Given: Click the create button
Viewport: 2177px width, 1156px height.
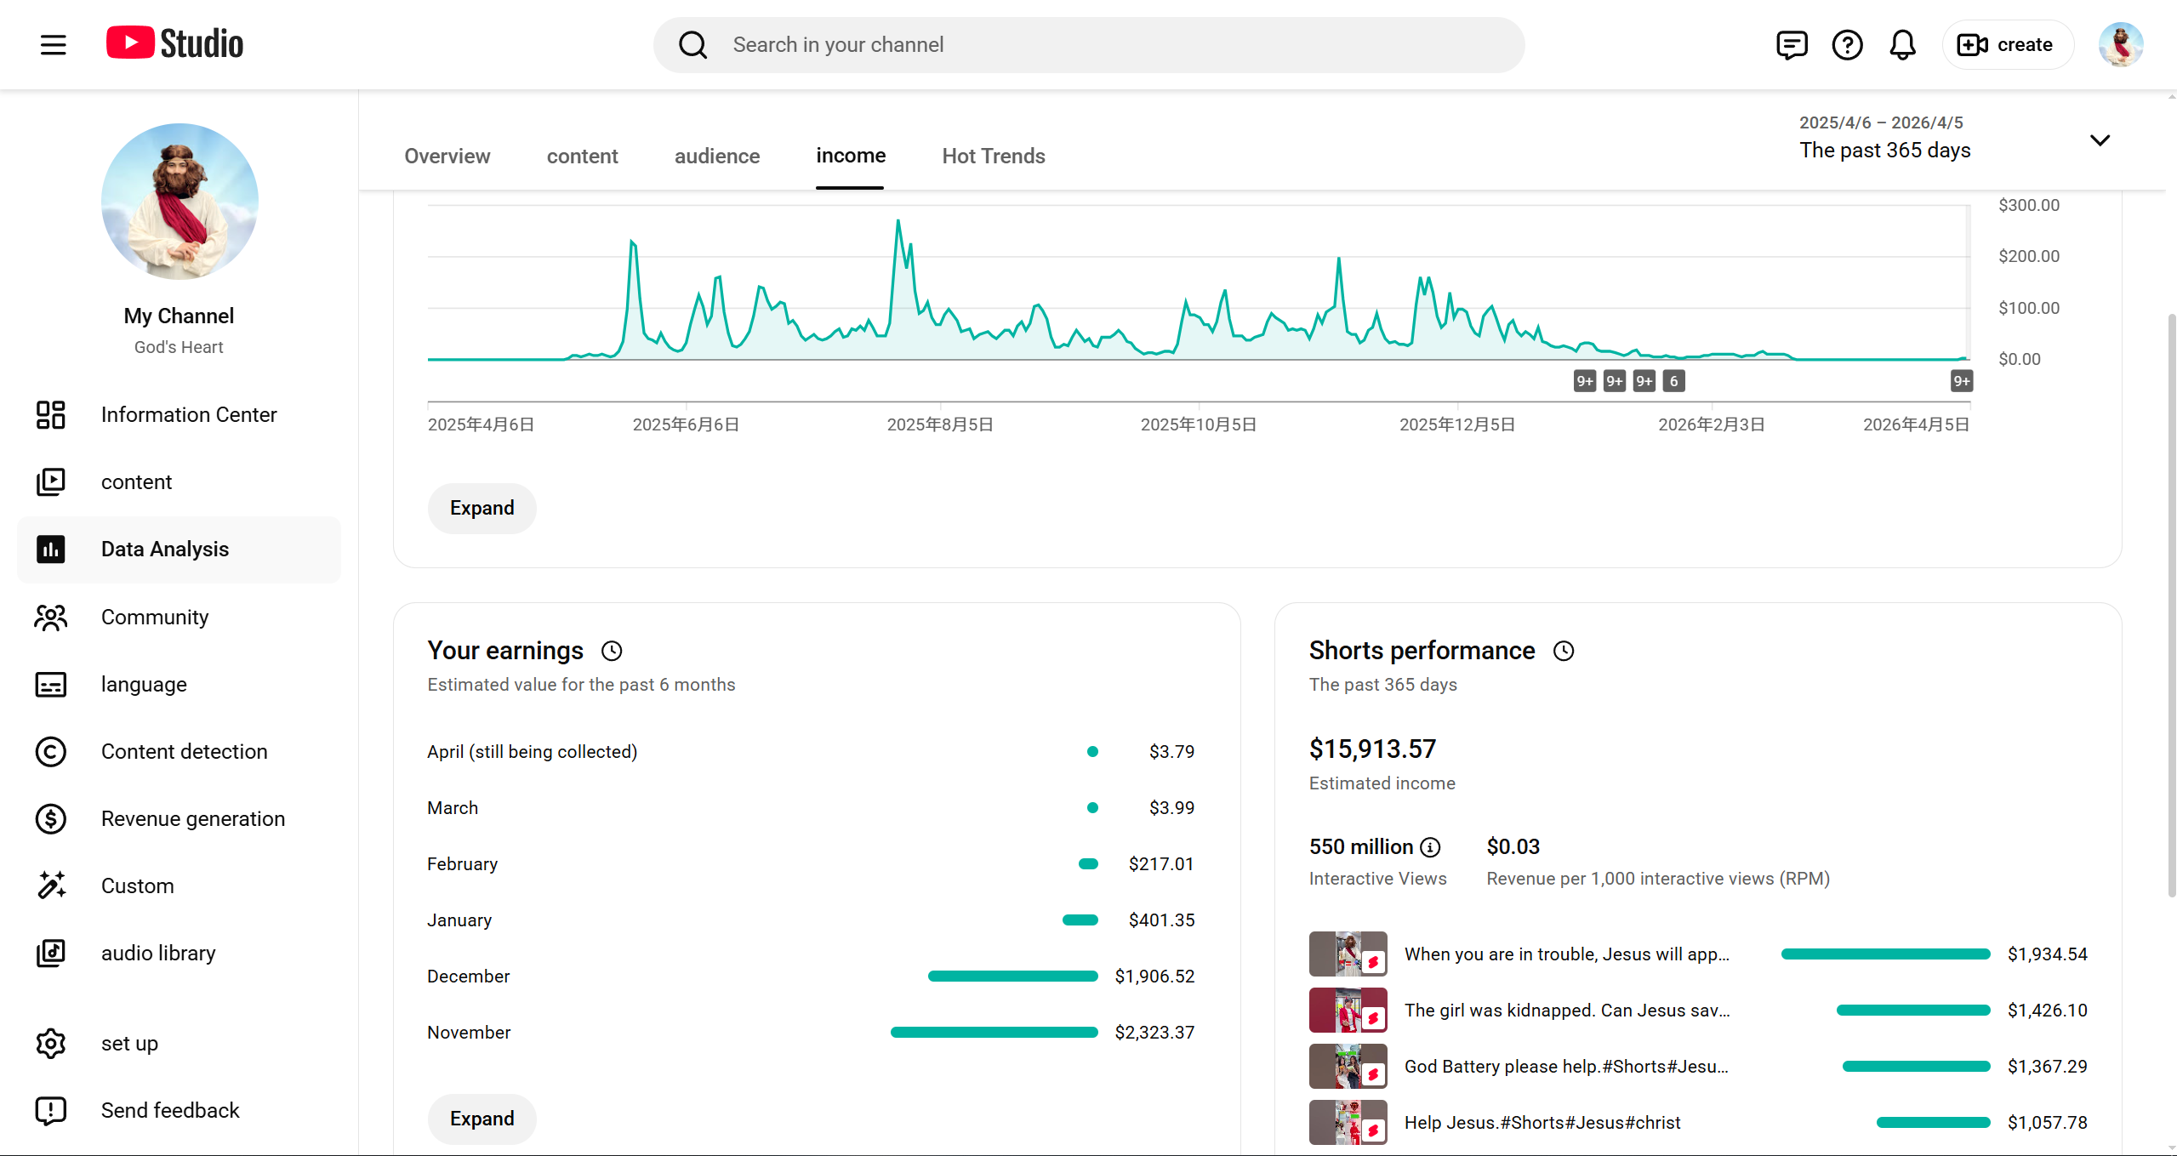Looking at the screenshot, I should (x=2007, y=44).
